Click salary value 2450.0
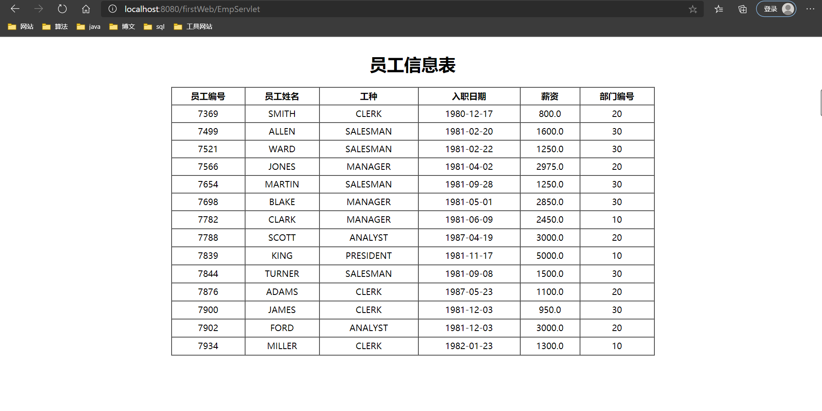822x411 pixels. pos(550,220)
